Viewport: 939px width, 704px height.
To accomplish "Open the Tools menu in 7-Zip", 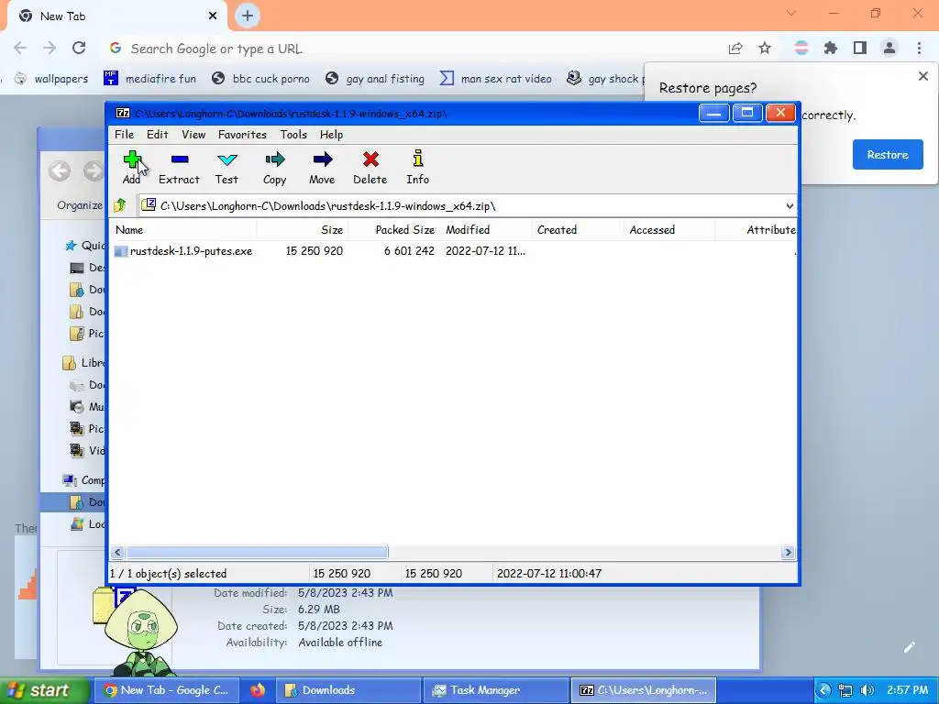I will (x=293, y=135).
